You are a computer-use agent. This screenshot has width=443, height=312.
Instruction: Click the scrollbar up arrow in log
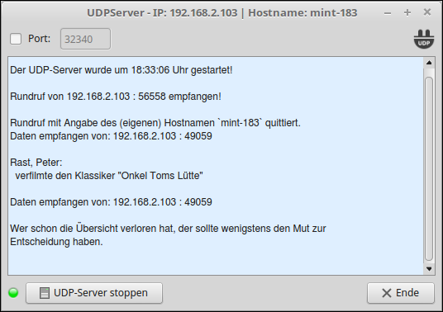pyautogui.click(x=429, y=63)
